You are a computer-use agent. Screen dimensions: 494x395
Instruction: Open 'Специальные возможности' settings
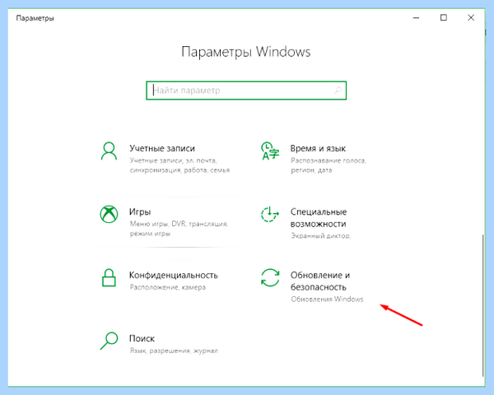pyautogui.click(x=318, y=217)
